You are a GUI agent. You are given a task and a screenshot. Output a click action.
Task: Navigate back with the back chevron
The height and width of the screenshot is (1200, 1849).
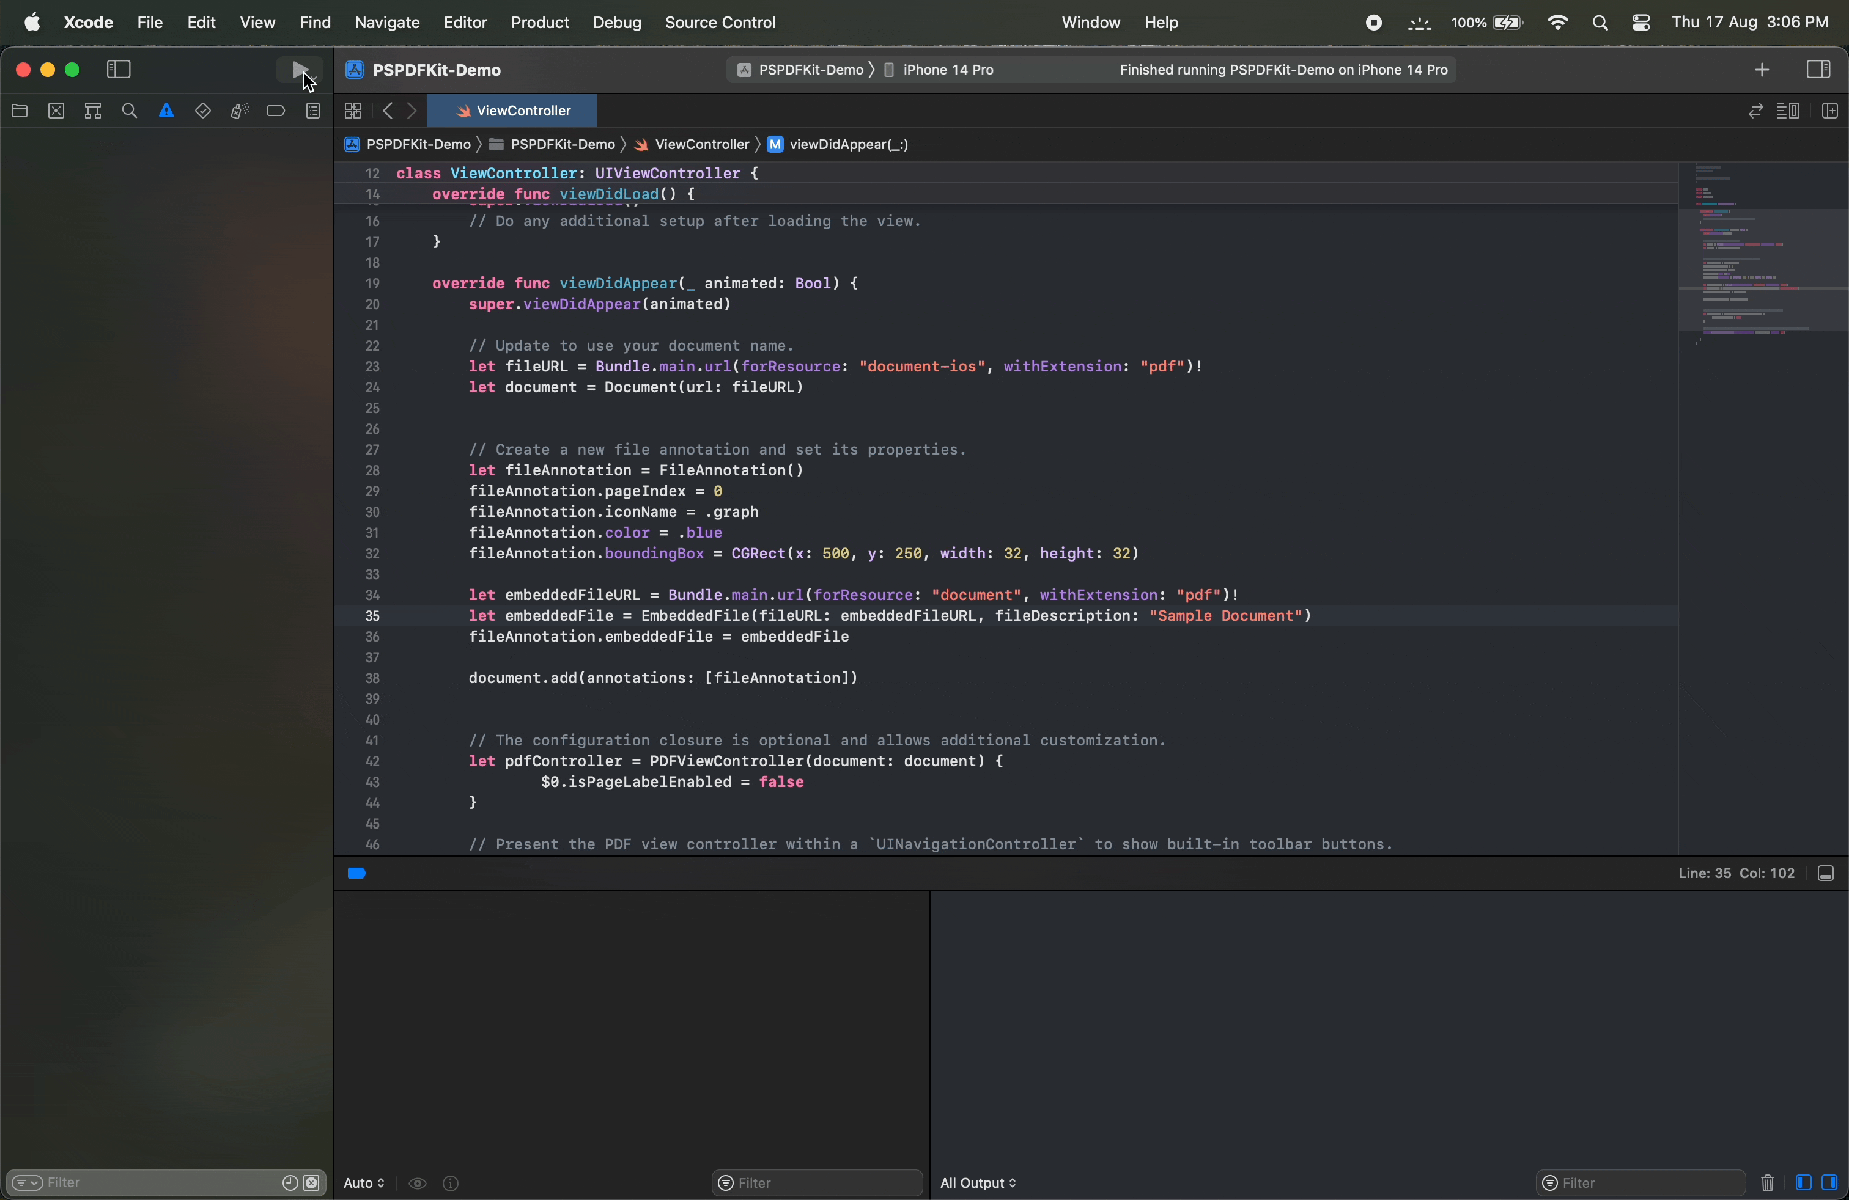click(x=388, y=111)
